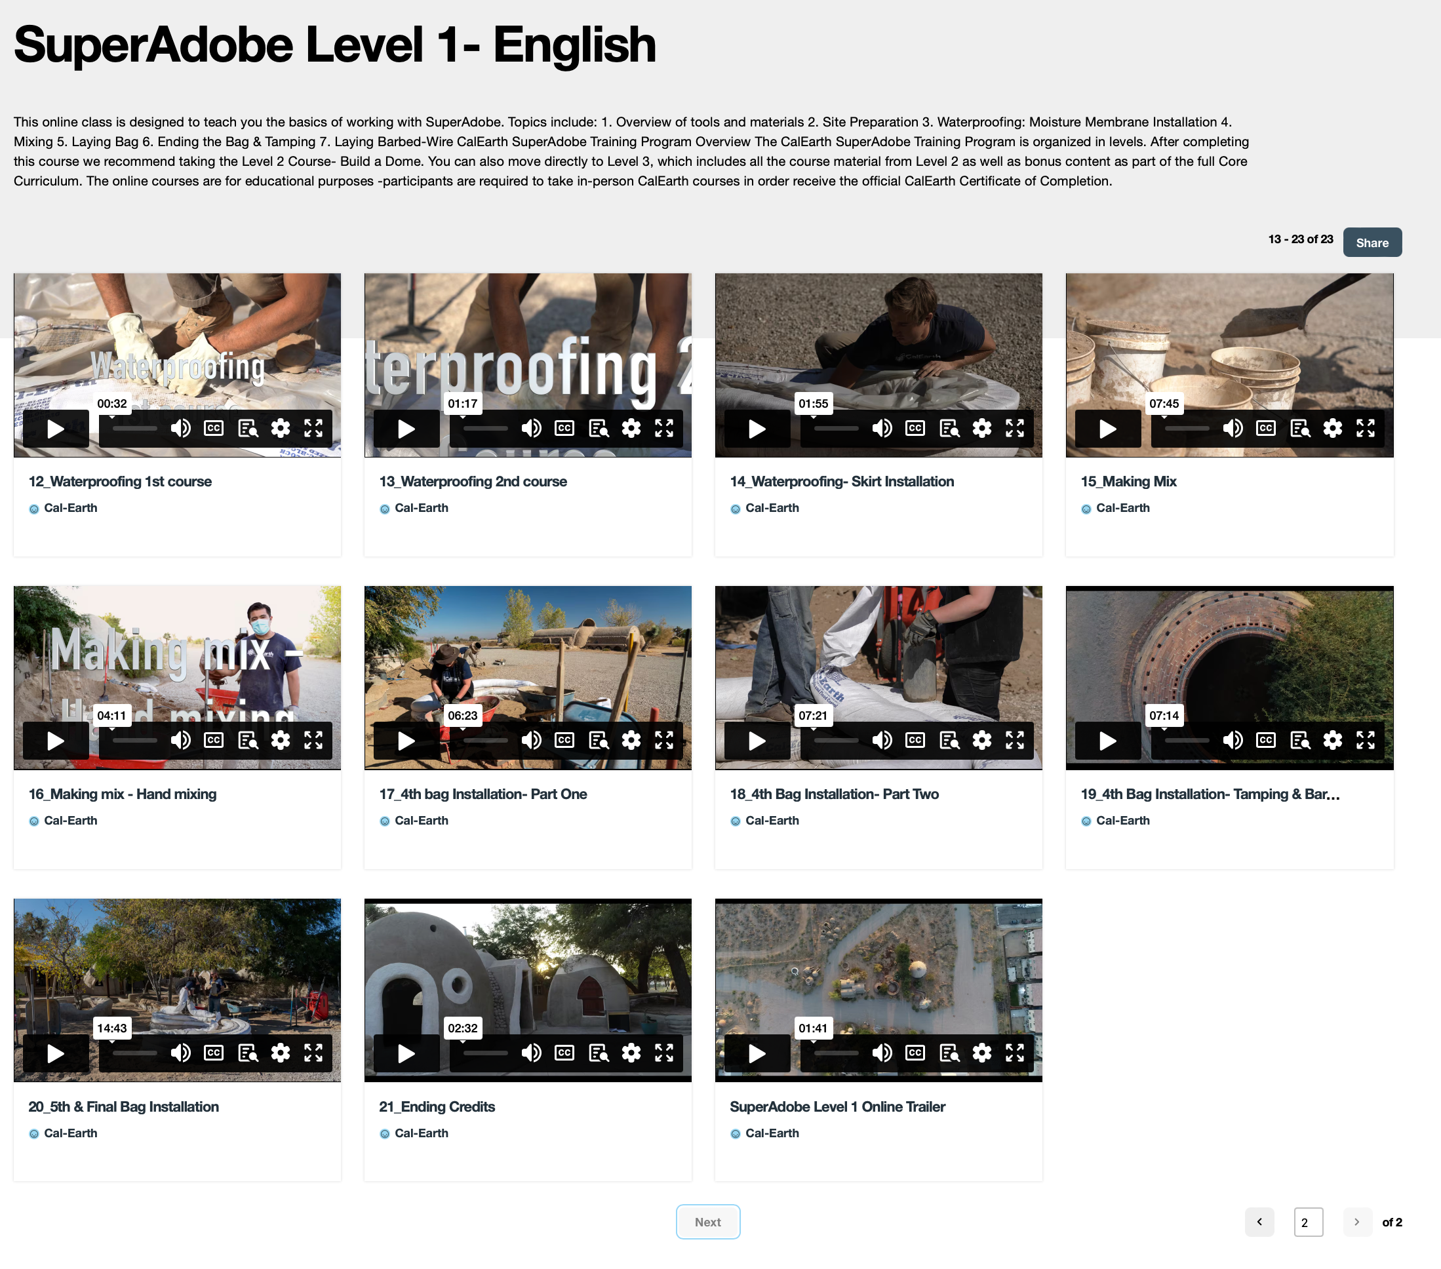Go to previous page with left chevron

[x=1259, y=1222]
